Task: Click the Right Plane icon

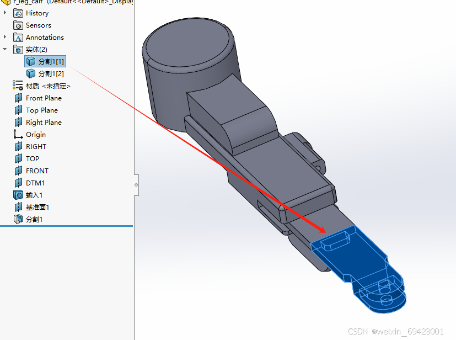Action: tap(18, 123)
